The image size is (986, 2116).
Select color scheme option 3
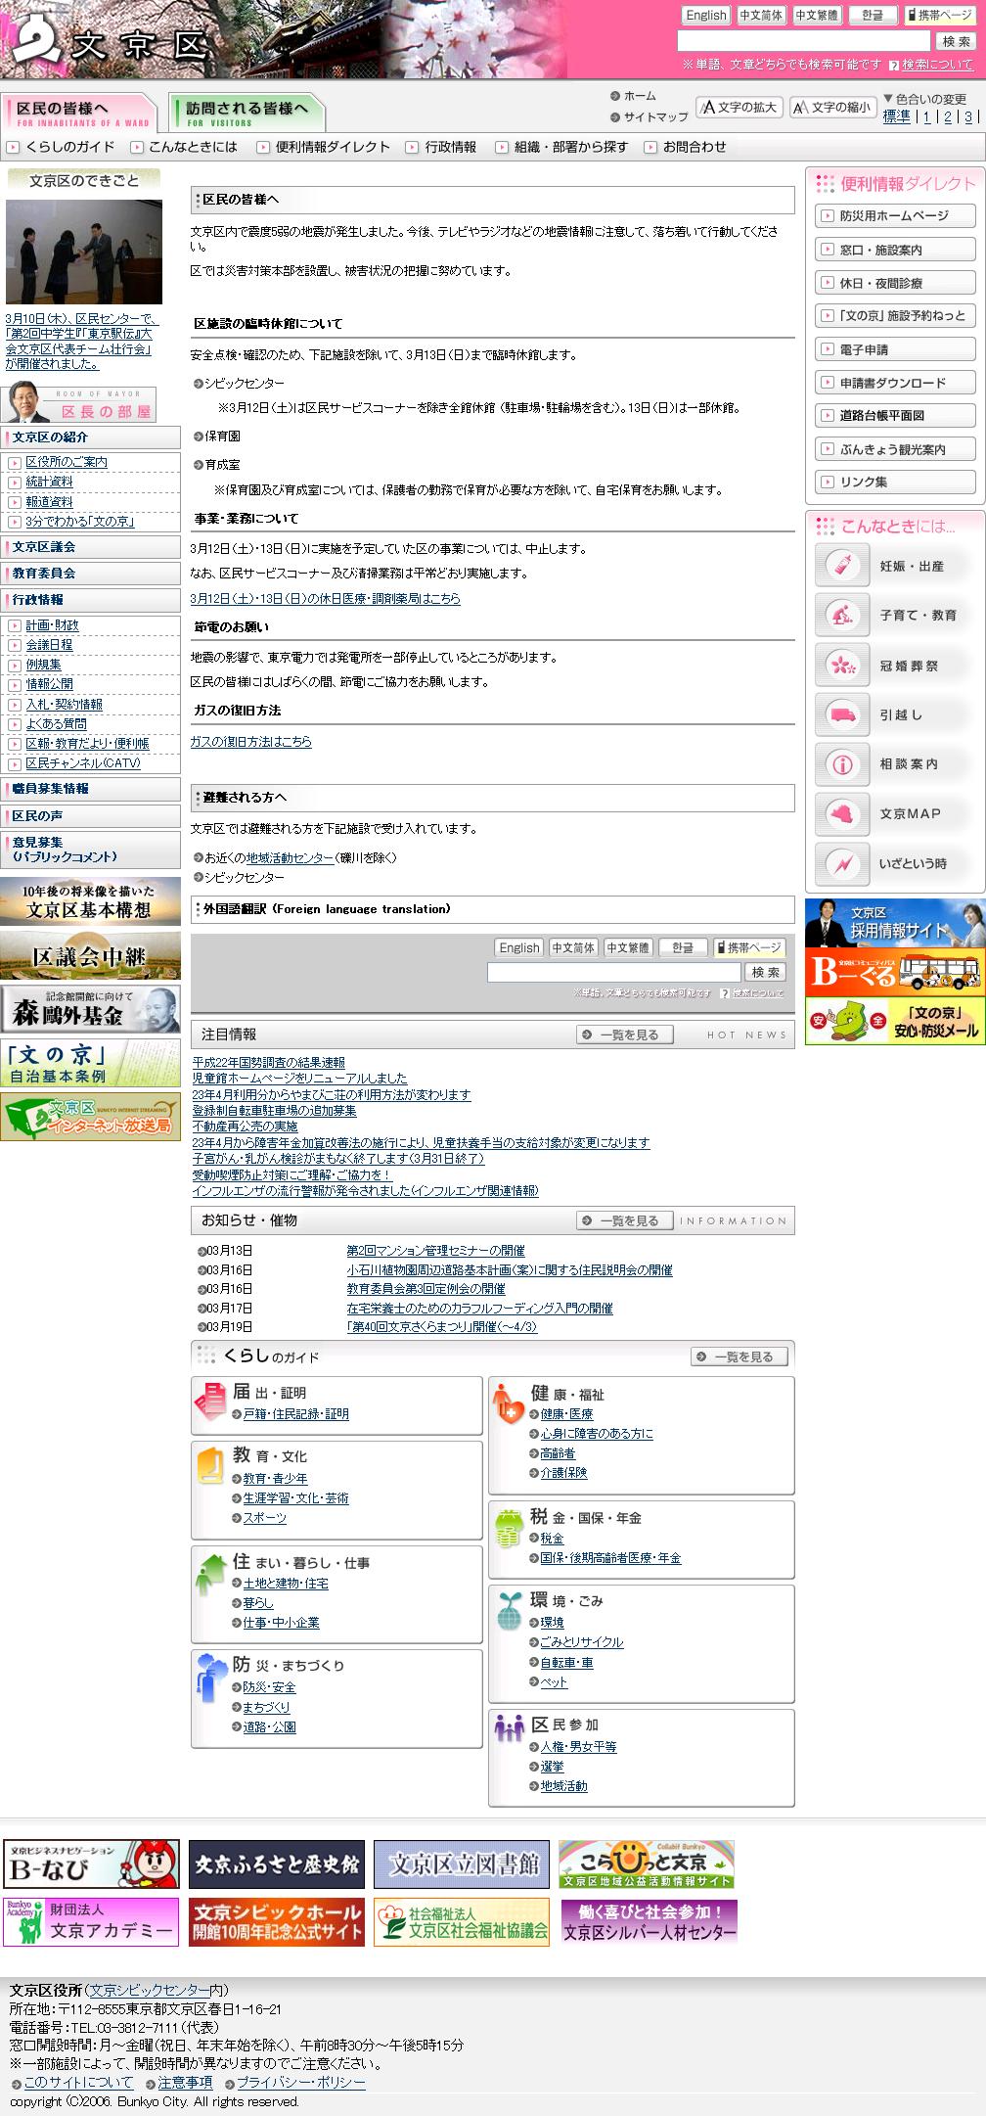[x=968, y=116]
